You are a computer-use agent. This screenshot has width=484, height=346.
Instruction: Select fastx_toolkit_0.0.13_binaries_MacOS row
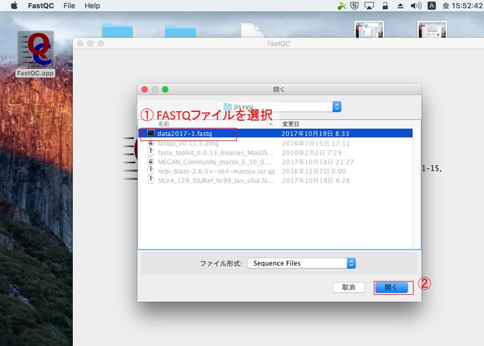coord(275,153)
